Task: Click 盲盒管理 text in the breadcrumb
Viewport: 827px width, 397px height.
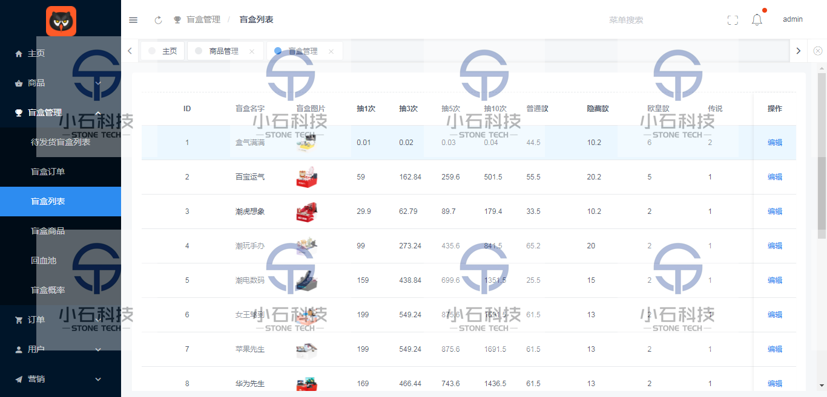Action: point(203,20)
